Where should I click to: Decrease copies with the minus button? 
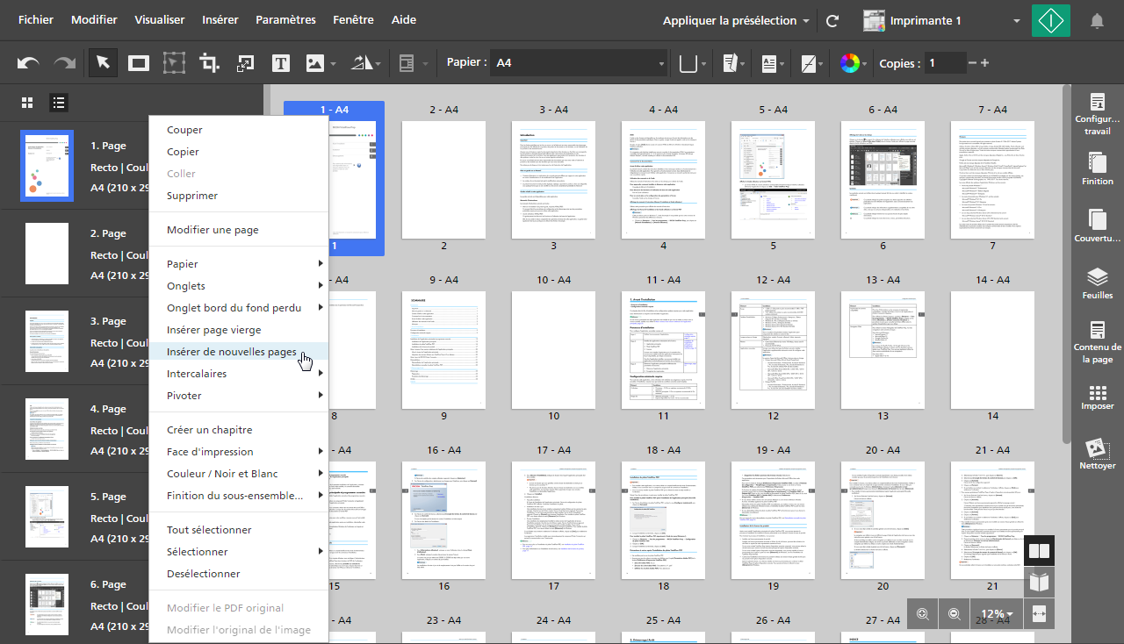click(972, 63)
